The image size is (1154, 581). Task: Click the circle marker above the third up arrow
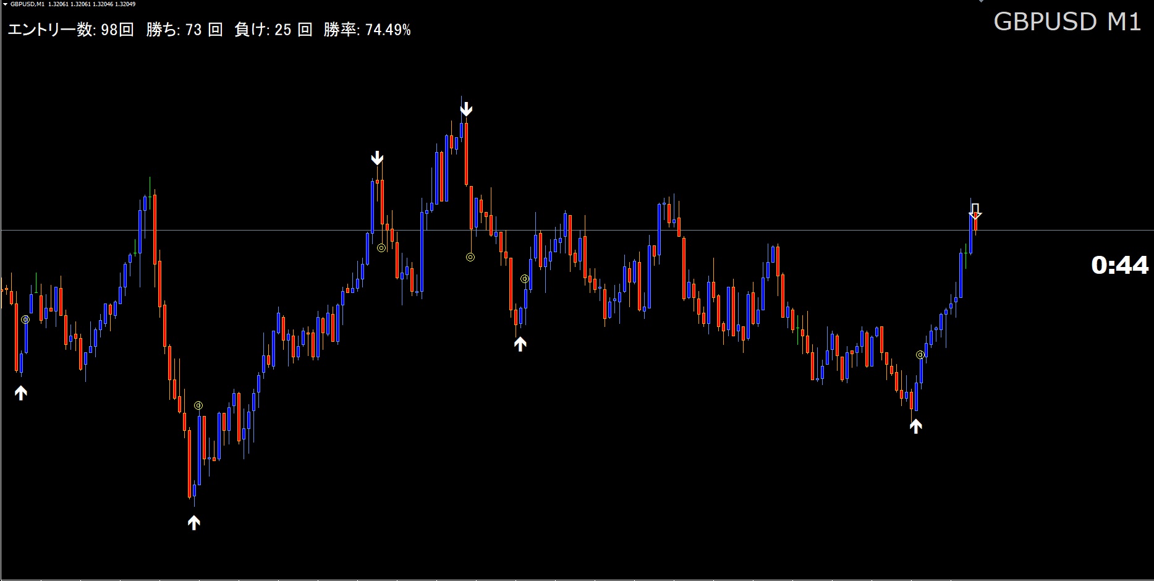[x=525, y=279]
